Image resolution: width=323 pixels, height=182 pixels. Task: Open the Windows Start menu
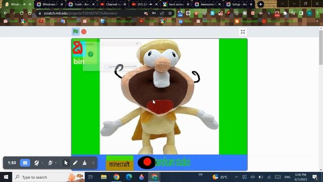(x=6, y=177)
